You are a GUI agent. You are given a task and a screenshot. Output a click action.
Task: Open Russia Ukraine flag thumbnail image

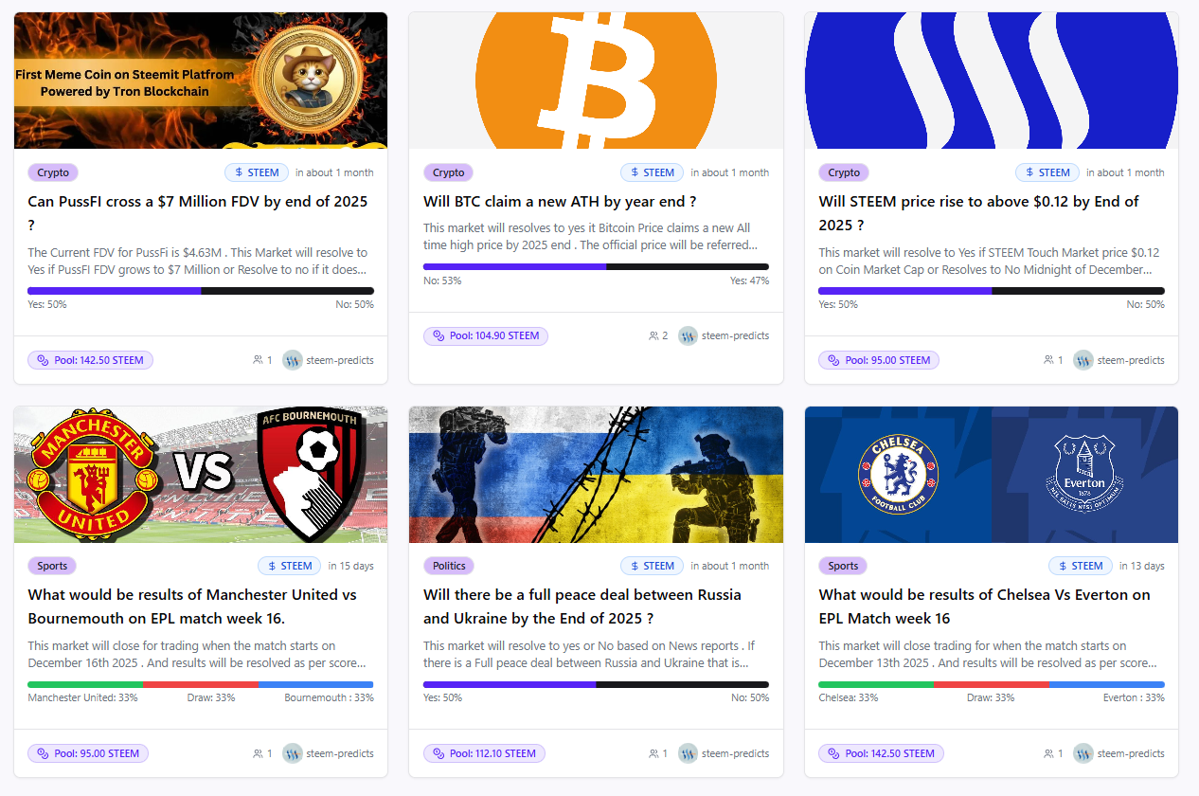coord(596,475)
